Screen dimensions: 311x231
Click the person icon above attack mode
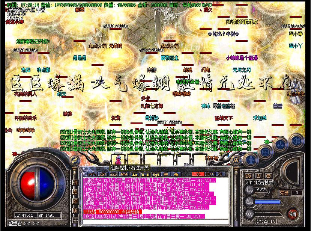pyautogui.click(x=258, y=176)
